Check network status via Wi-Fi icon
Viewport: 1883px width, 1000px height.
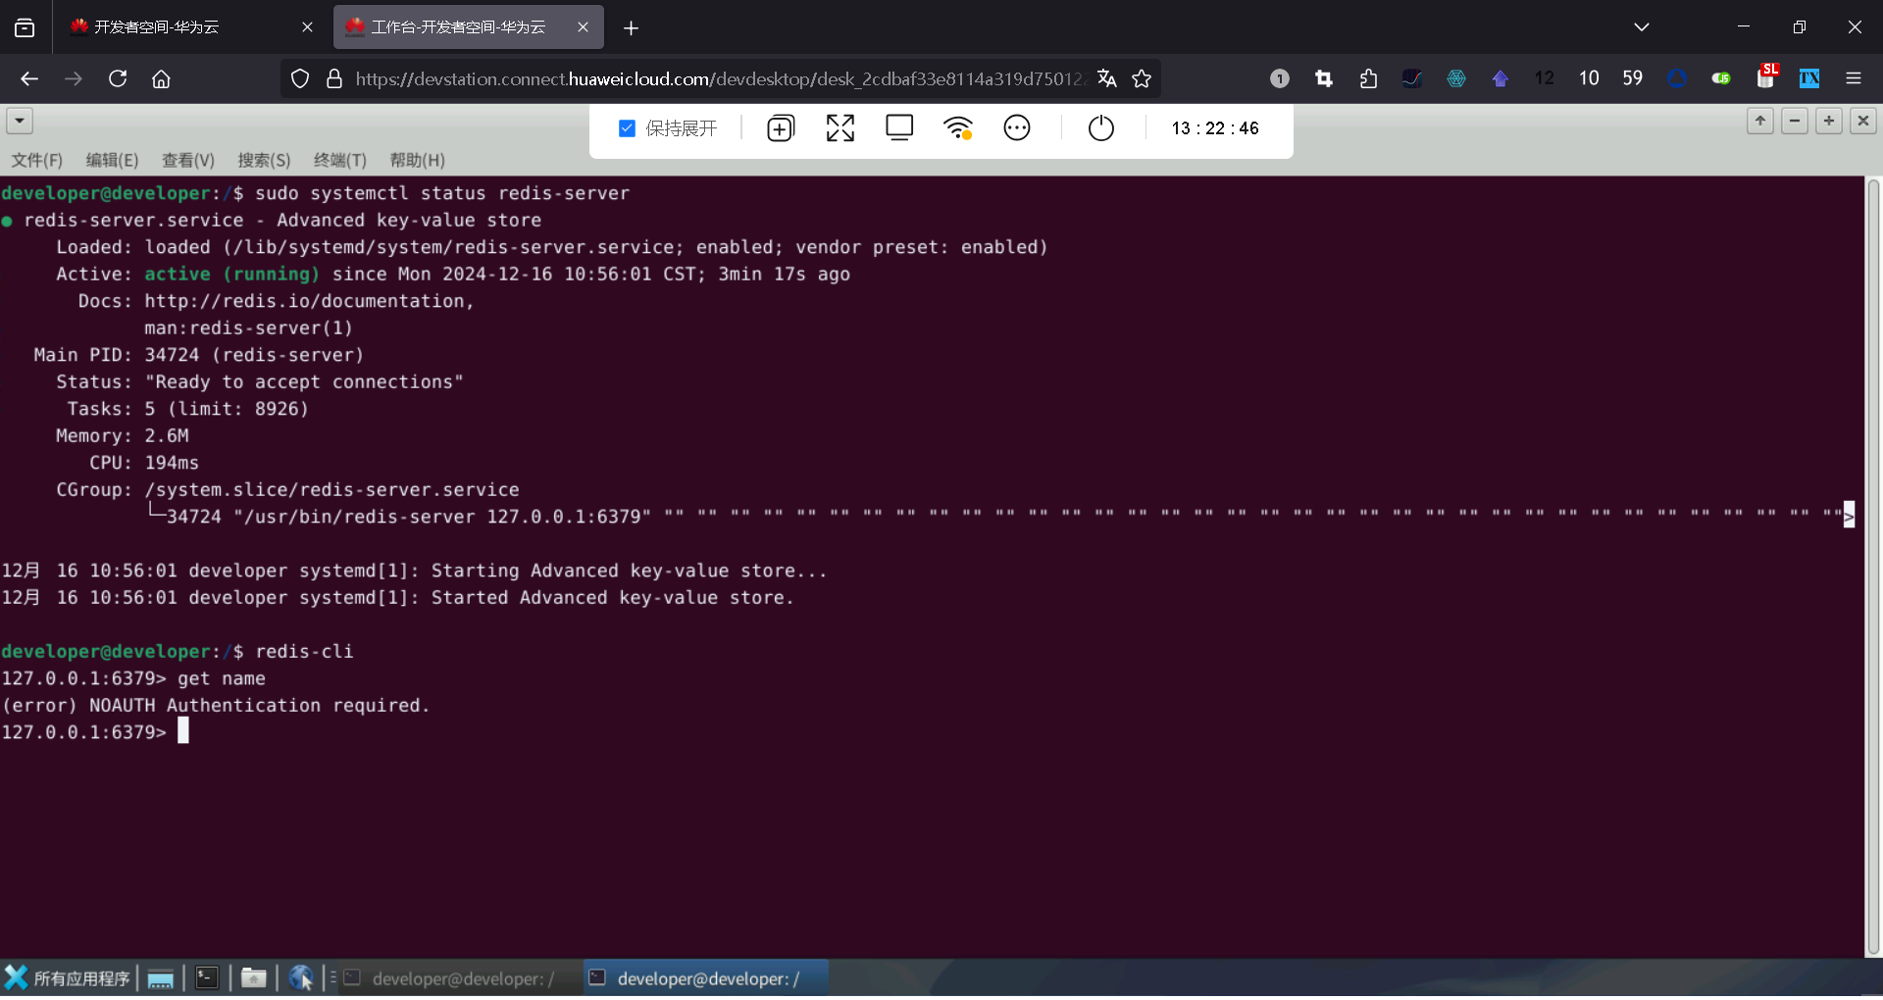[x=958, y=128]
